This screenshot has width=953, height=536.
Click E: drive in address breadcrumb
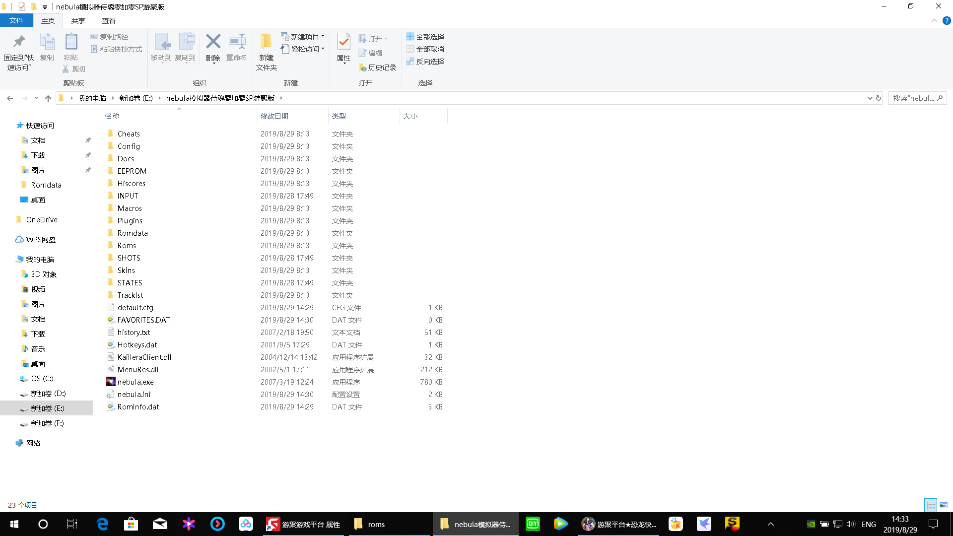click(136, 98)
